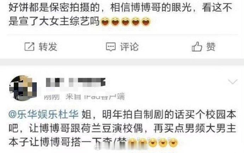This screenshot has width=244, height=153.
Task: Open the post mentioning 大女主综艺
Action: (121, 14)
